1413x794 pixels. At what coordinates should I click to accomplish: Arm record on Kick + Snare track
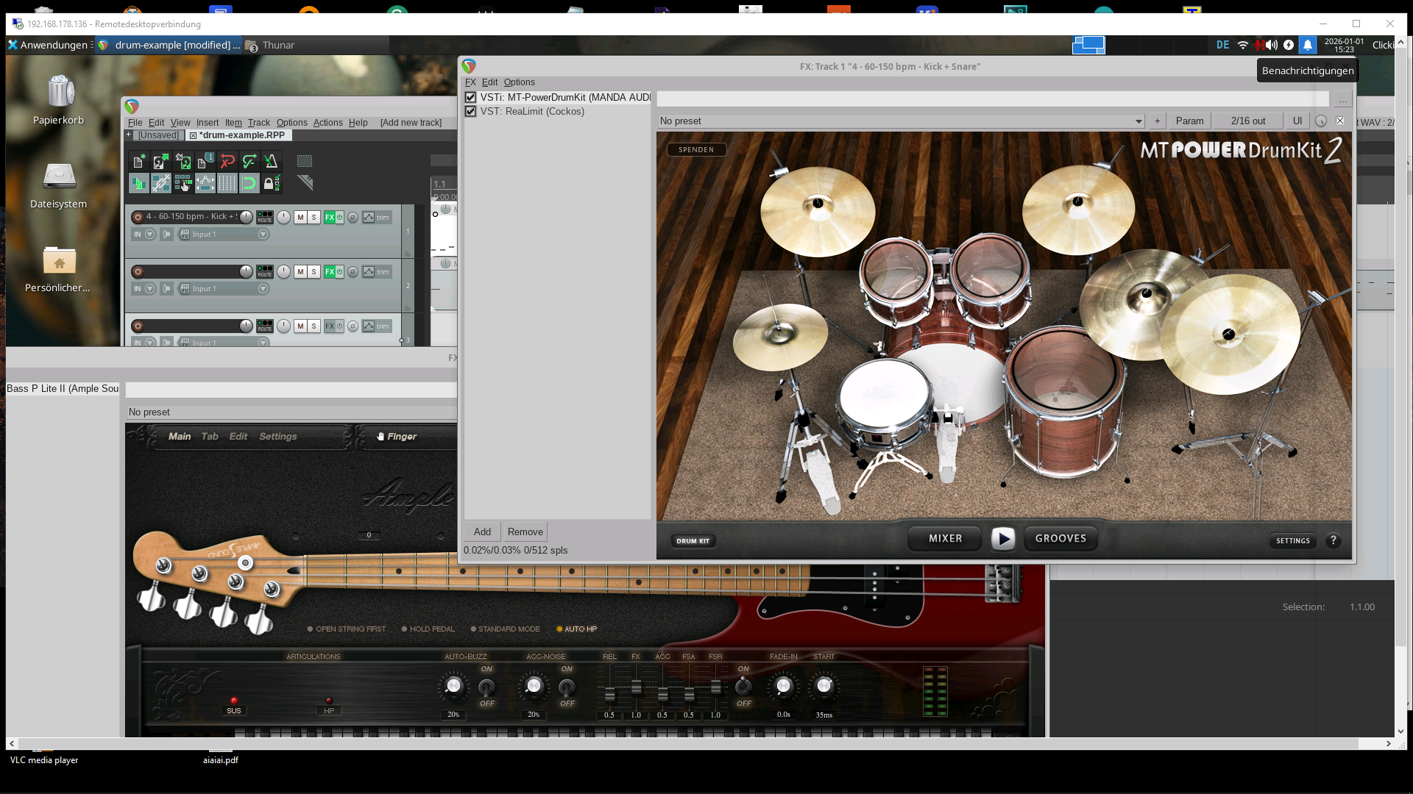[138, 217]
